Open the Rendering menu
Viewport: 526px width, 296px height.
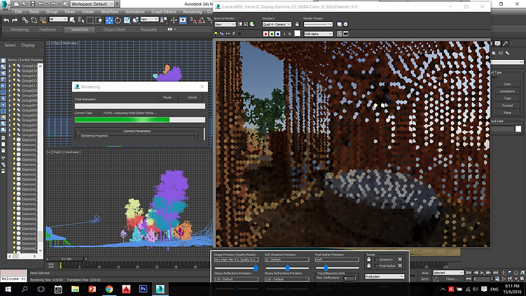192,11
